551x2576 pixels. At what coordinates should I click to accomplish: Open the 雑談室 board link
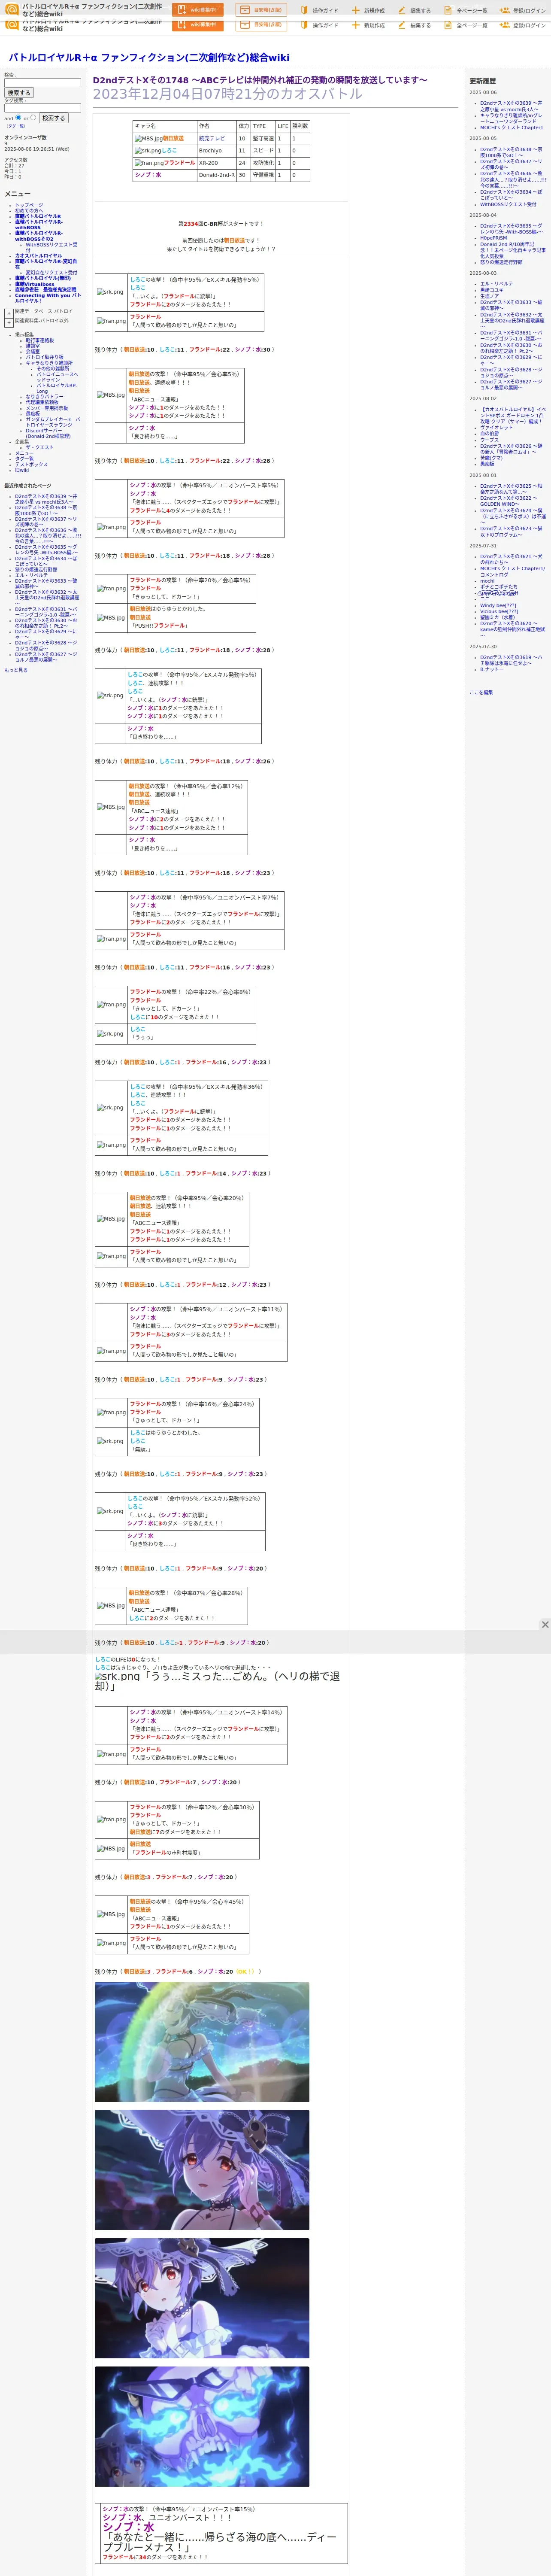[33, 346]
